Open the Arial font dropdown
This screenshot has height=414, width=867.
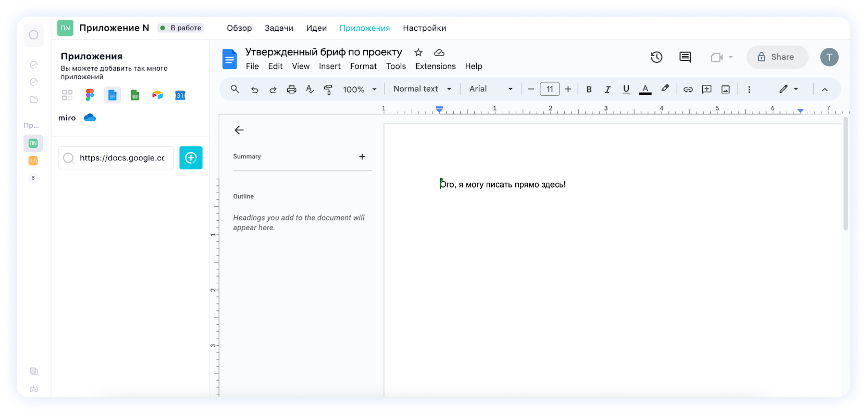point(490,89)
